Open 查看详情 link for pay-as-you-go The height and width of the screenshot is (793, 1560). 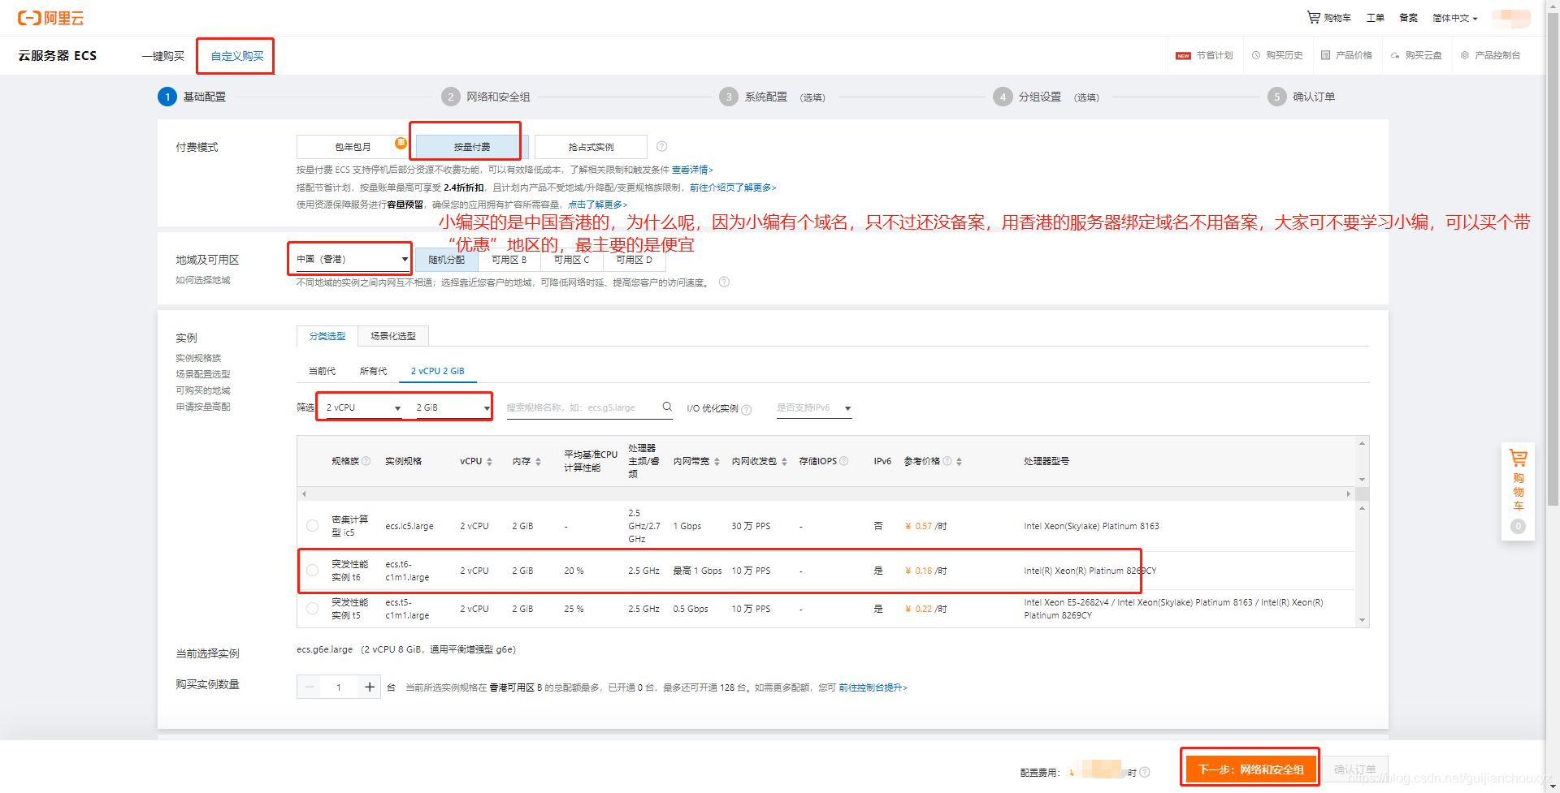(692, 170)
